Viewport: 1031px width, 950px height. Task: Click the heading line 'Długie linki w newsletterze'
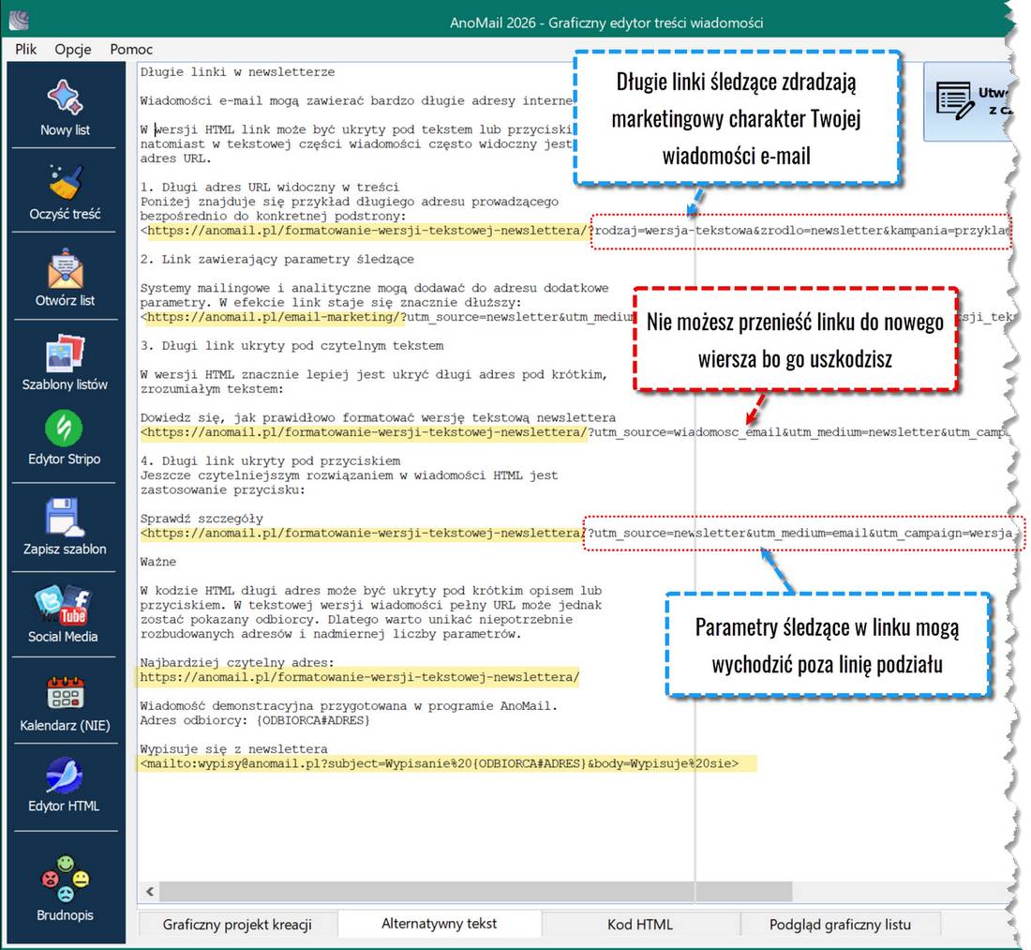[237, 71]
